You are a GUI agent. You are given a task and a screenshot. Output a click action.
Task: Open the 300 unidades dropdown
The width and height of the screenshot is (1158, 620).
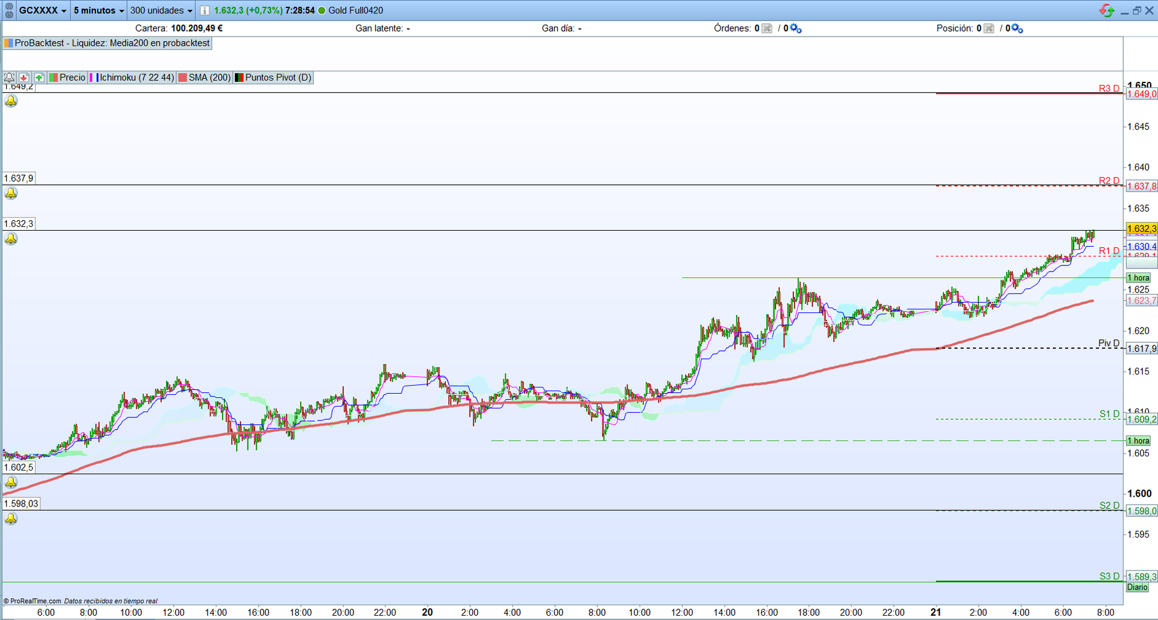click(161, 11)
